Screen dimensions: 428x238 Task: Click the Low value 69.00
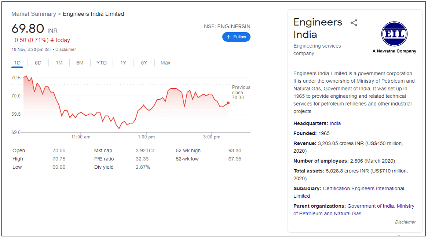(x=59, y=167)
